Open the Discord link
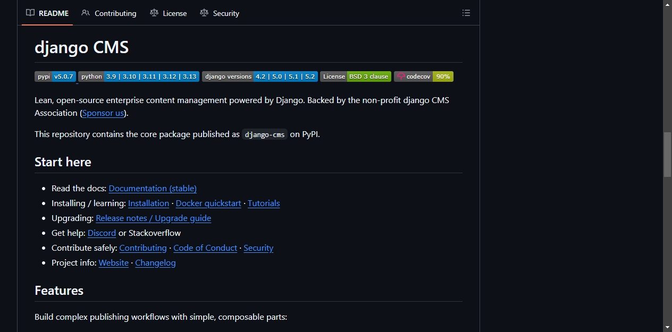The width and height of the screenshot is (672, 332). (102, 233)
